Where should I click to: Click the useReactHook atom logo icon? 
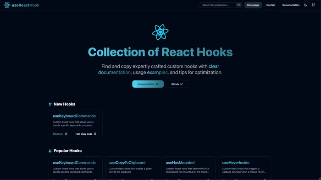tap(7, 5)
